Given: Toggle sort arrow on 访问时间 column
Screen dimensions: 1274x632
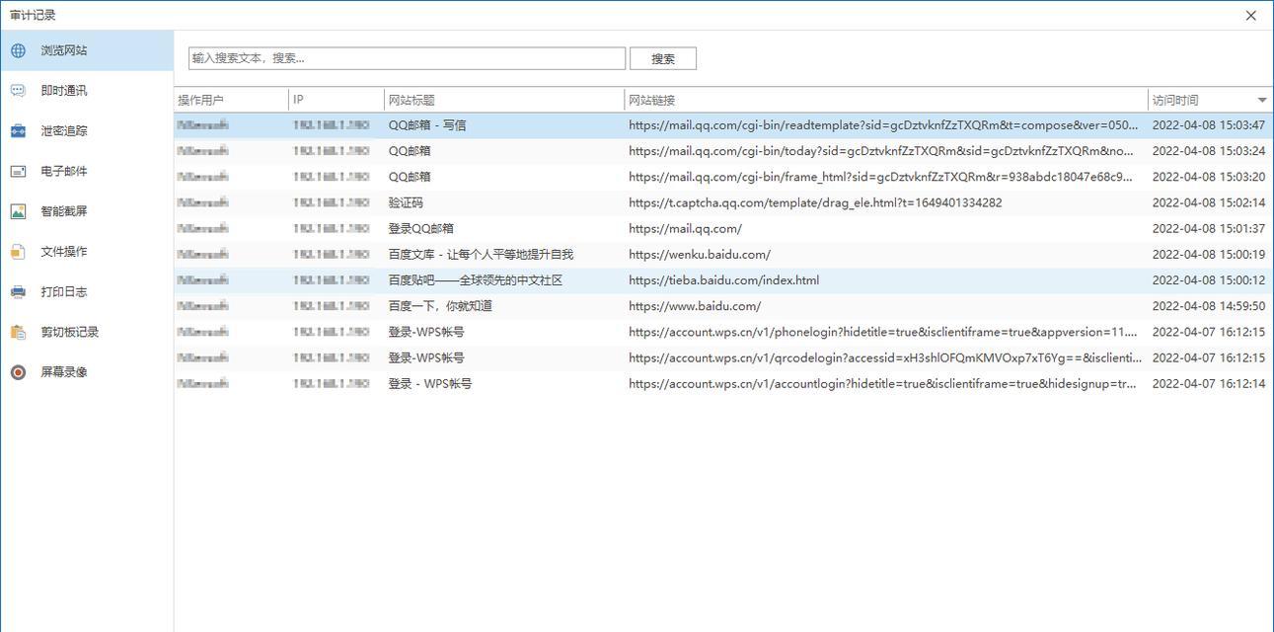Looking at the screenshot, I should coord(1262,100).
